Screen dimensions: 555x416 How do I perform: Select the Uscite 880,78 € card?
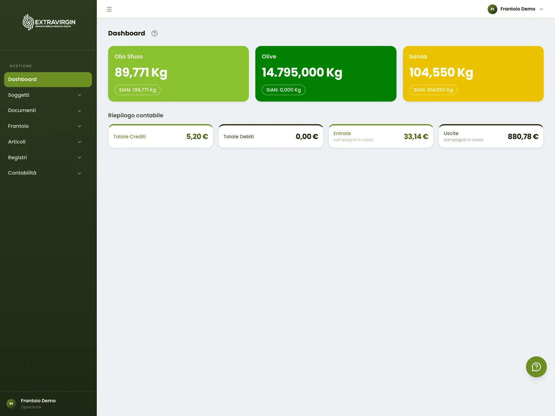491,136
